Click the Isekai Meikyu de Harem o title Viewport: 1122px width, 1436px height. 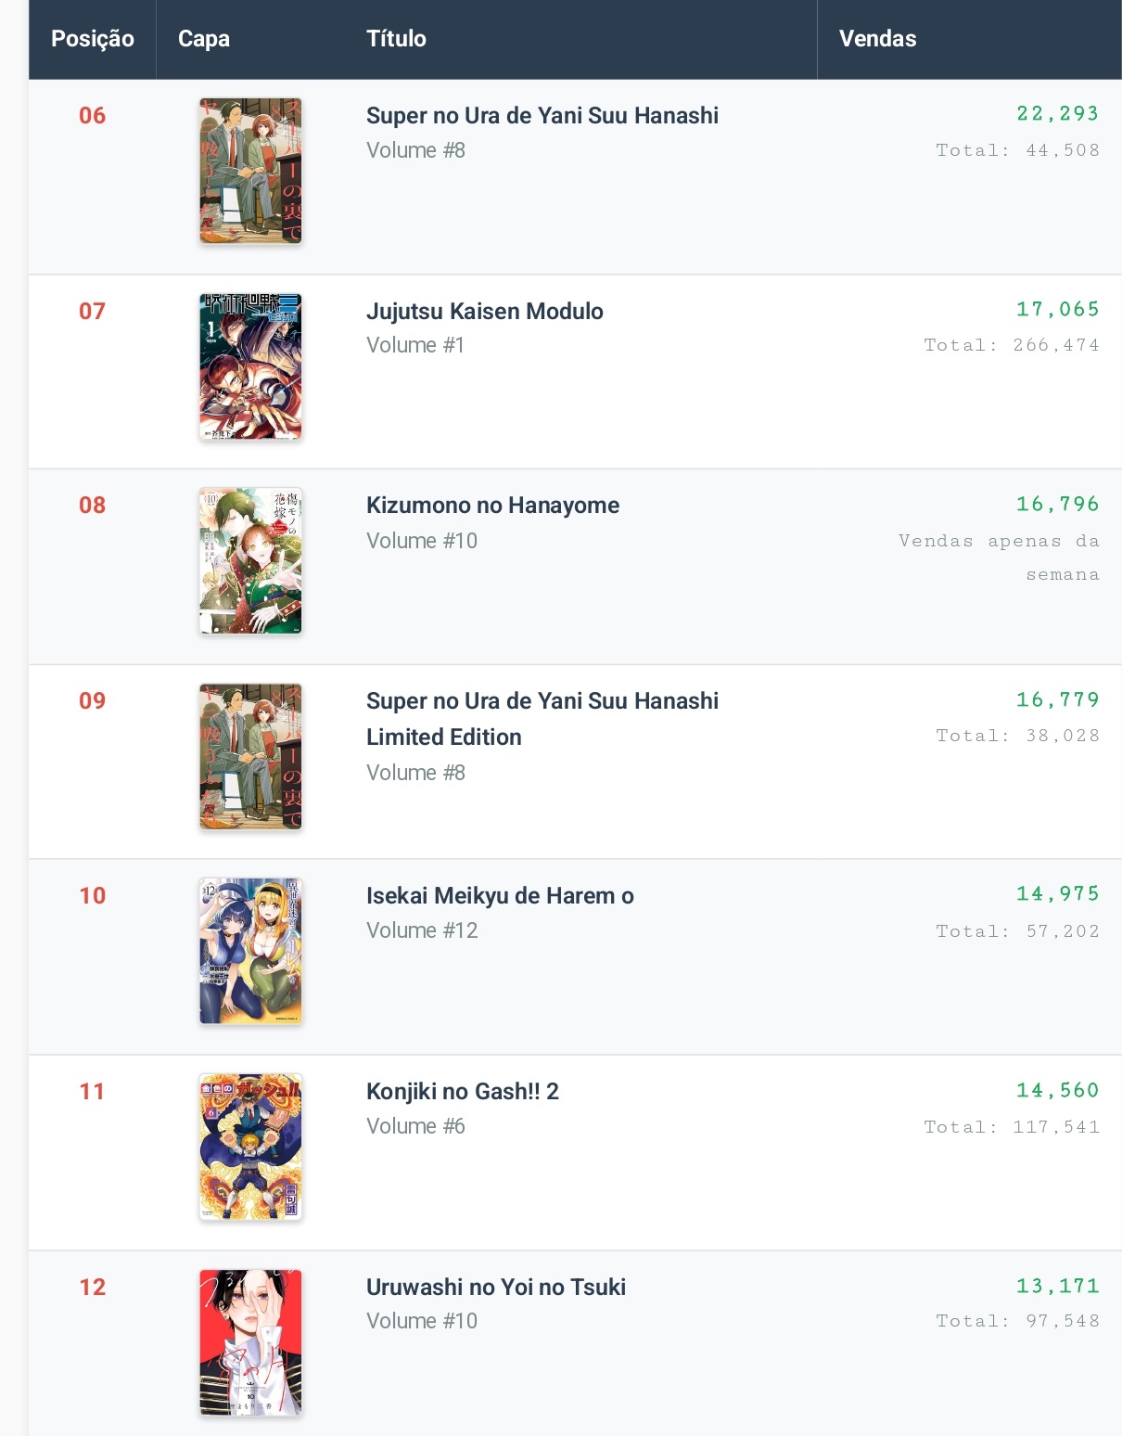(500, 896)
